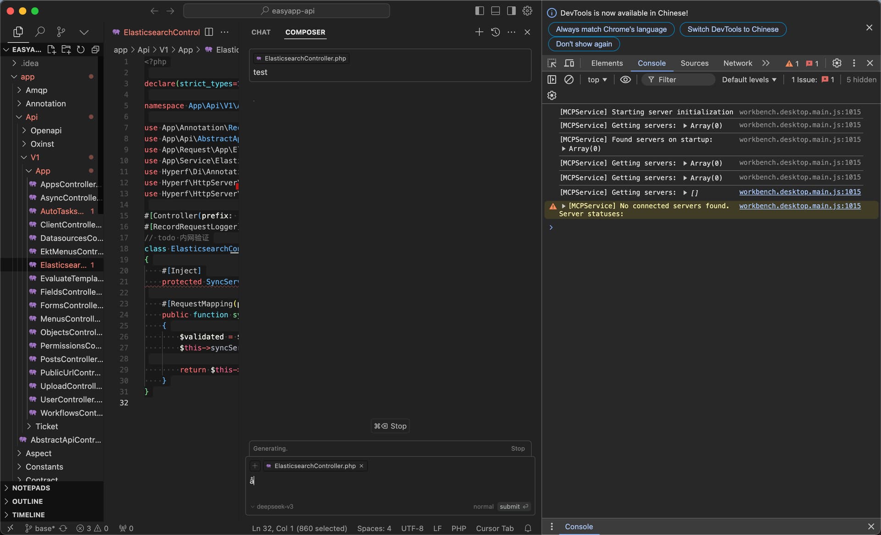The image size is (881, 535).
Task: Open composer history clock icon
Action: point(496,32)
